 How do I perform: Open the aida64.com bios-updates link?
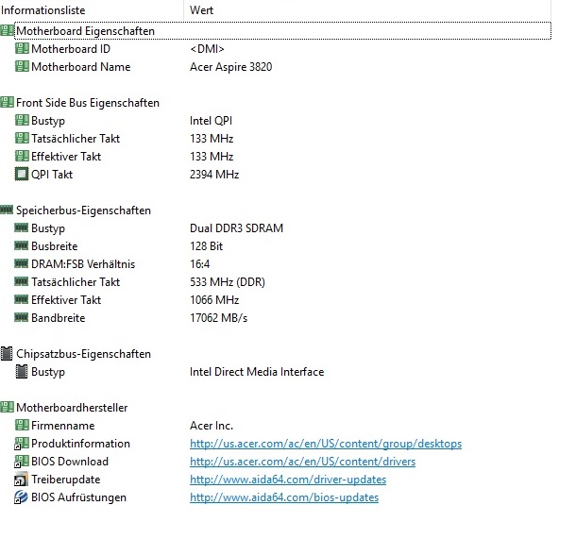point(284,497)
